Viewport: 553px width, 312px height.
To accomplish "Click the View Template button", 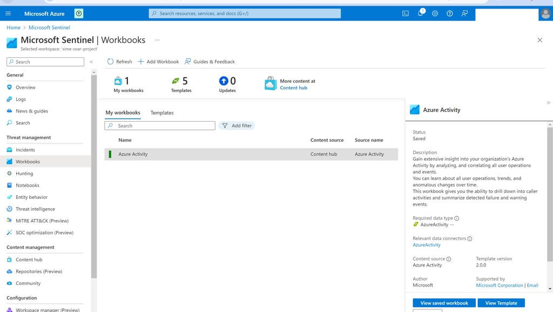I will click(x=501, y=303).
